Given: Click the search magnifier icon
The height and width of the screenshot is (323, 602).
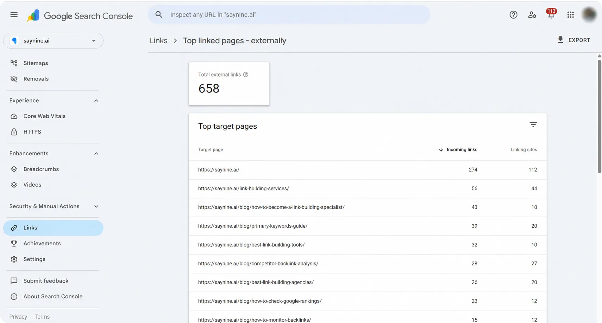Looking at the screenshot, I should pos(159,14).
